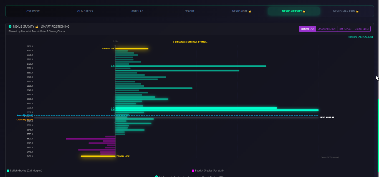Click the lock icon on NEXUS 0DTE tab
This screenshot has width=379, height=177.
[x=250, y=11]
